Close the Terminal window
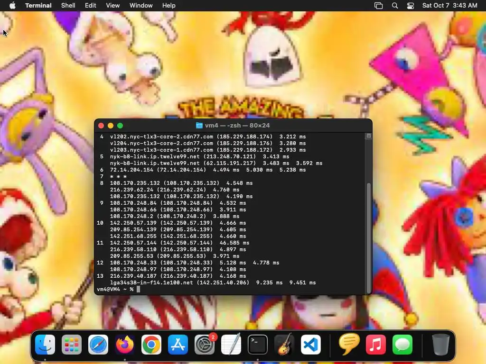The height and width of the screenshot is (364, 486). tap(101, 126)
